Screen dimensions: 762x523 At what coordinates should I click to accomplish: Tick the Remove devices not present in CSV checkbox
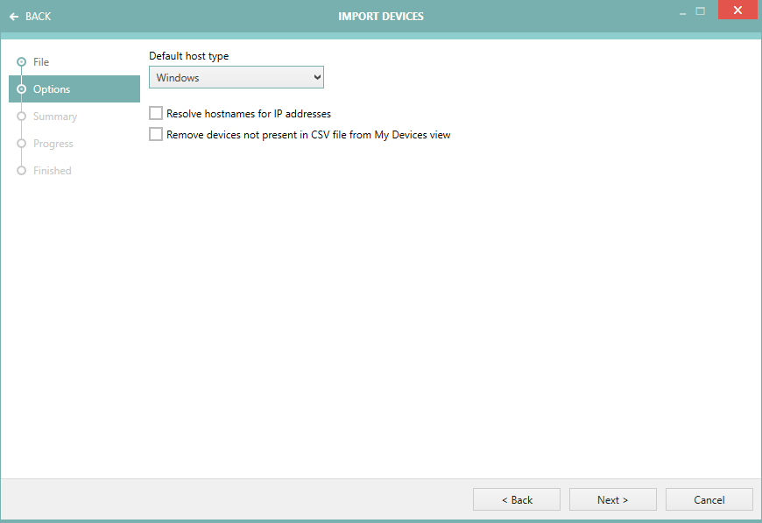click(156, 135)
